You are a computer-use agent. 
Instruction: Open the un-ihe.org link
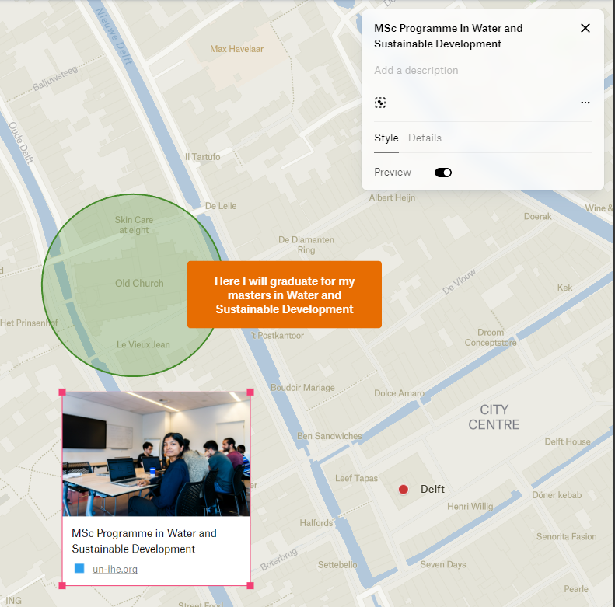(x=114, y=570)
